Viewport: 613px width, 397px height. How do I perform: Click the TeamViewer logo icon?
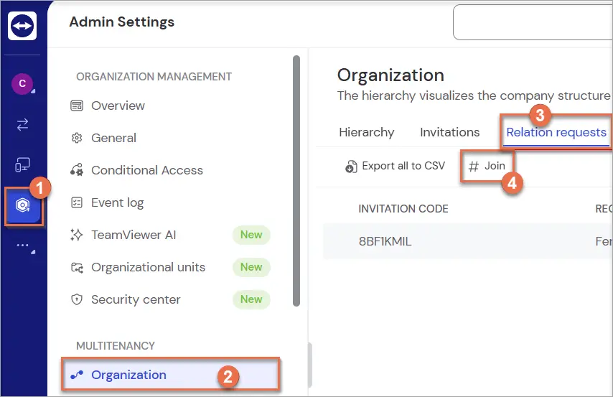click(x=22, y=26)
